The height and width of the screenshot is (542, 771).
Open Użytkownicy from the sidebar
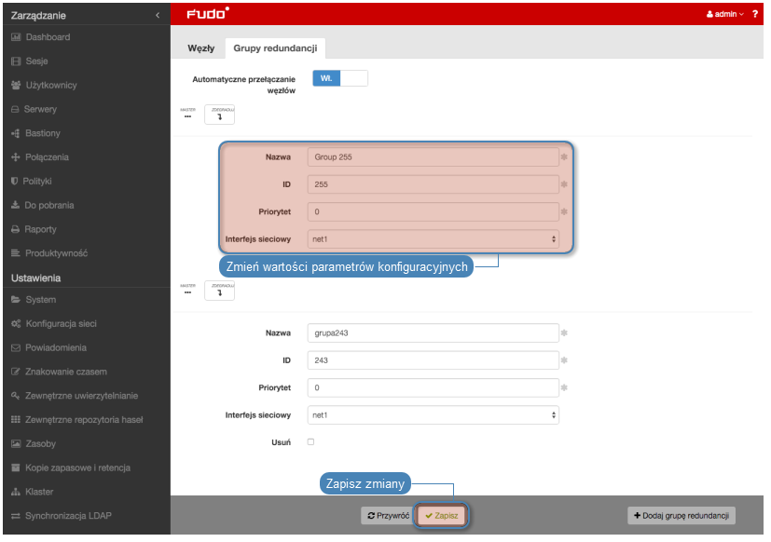51,86
